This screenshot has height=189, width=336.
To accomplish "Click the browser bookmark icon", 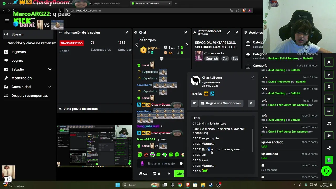I will [x=60, y=10].
